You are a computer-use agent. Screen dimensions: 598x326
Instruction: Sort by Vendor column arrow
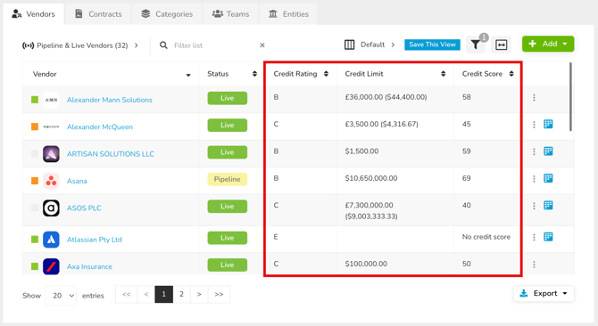coord(188,75)
